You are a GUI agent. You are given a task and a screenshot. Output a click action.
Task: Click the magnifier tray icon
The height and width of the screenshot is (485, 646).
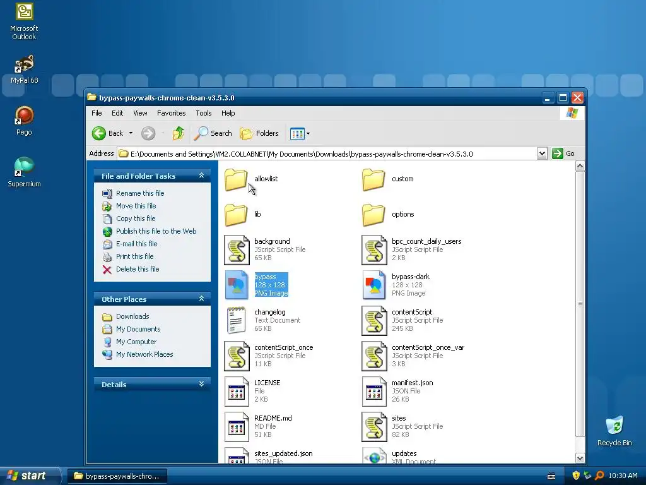click(x=599, y=476)
